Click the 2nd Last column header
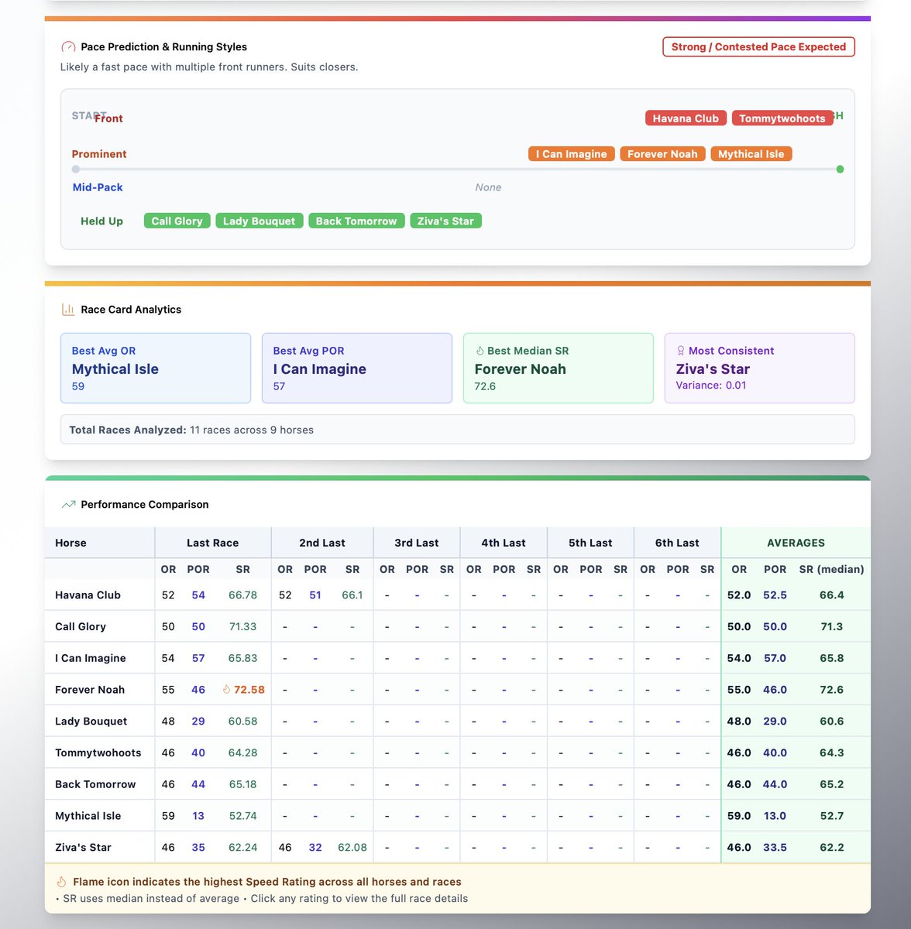The width and height of the screenshot is (911, 929). point(322,543)
